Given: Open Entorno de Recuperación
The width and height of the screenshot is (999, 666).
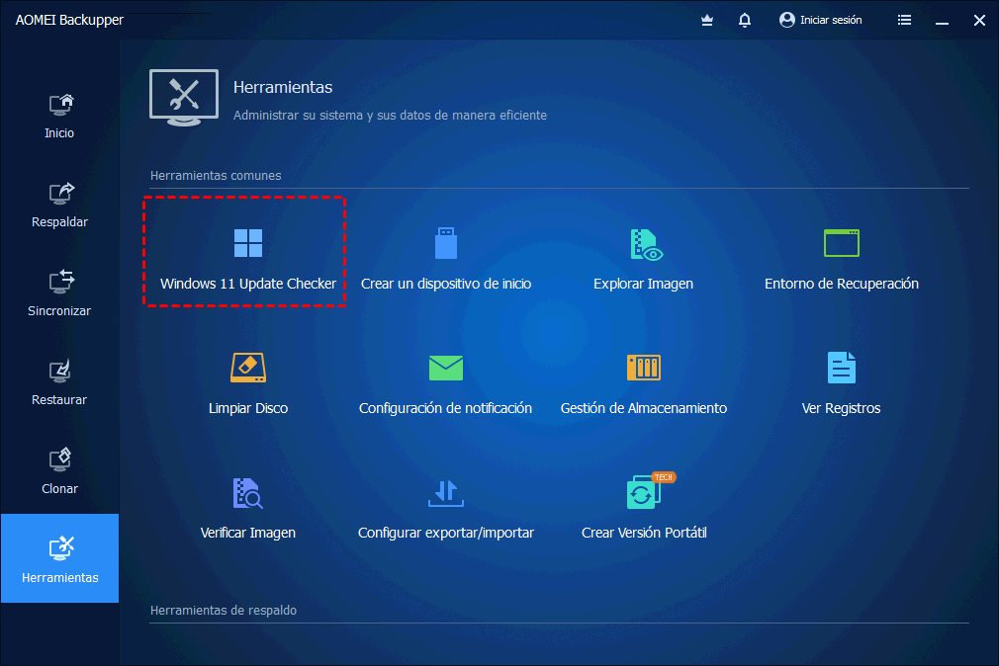Looking at the screenshot, I should pyautogui.click(x=841, y=251).
